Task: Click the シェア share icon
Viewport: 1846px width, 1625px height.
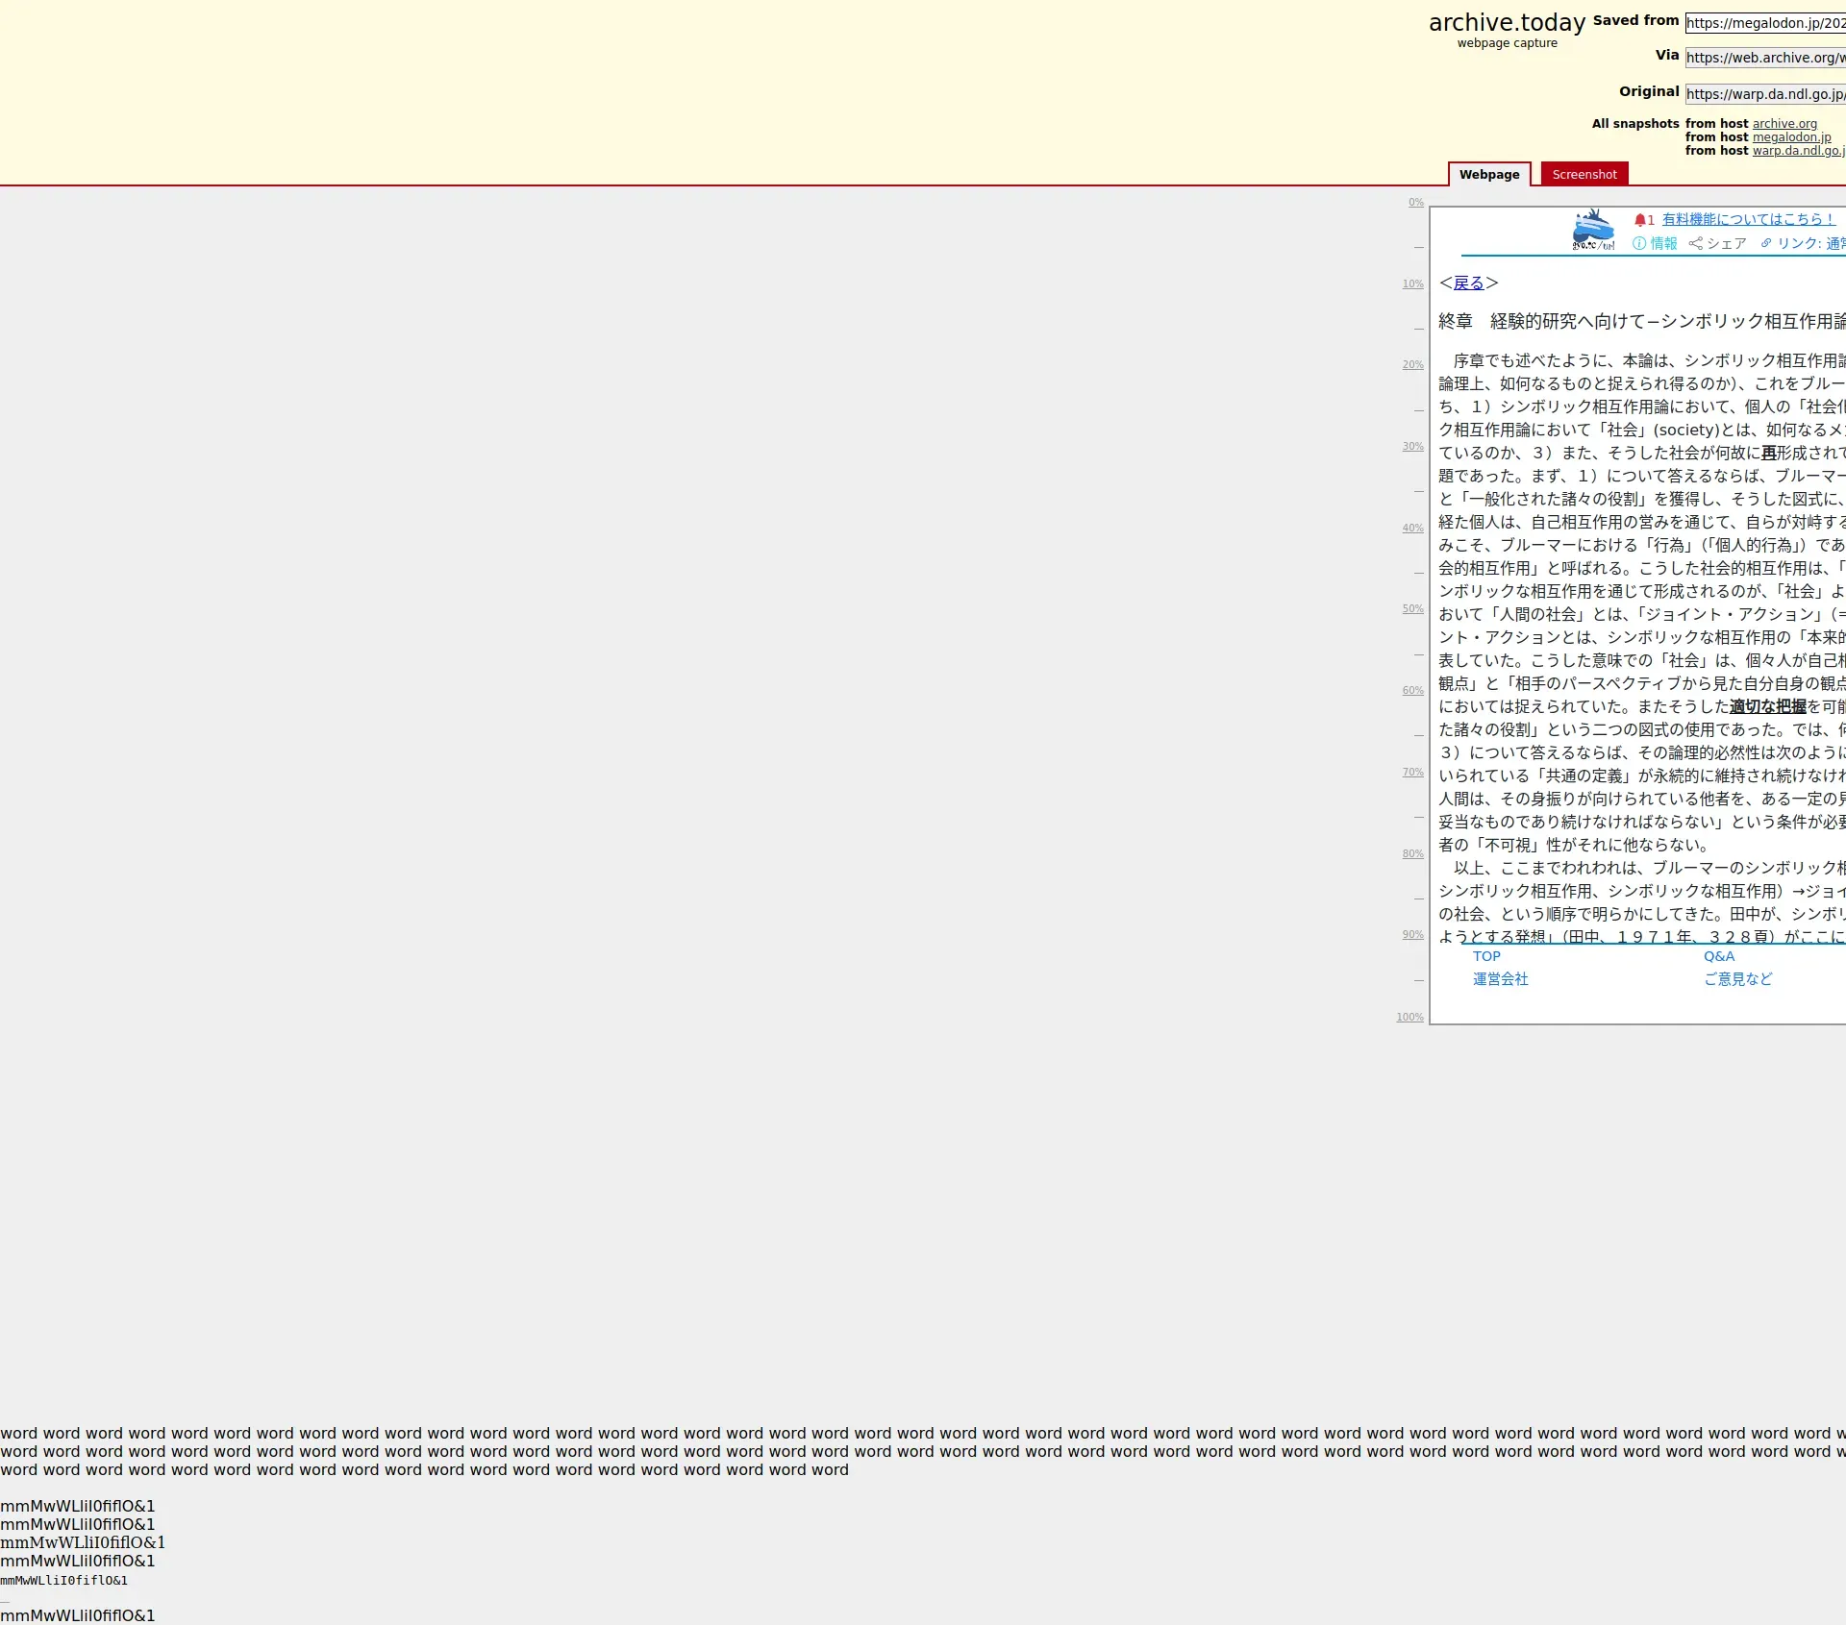Action: 1696,244
